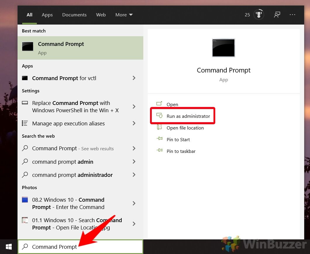Viewport: 310px width, 254px height.
Task: Click thumbnail of 01.1 Windows 10 photo
Action: 25,220
